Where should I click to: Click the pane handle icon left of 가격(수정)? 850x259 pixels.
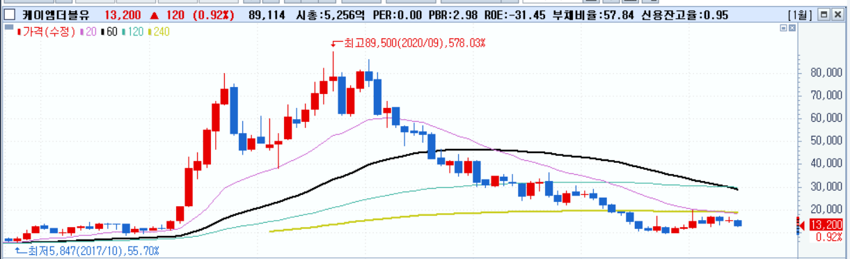click(x=8, y=28)
